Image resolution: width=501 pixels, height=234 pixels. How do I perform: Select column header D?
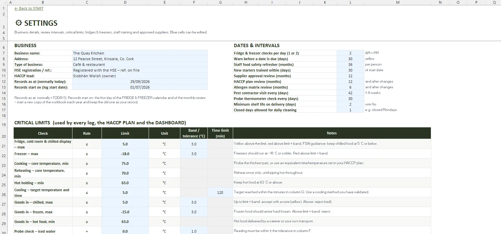coord(125,2)
